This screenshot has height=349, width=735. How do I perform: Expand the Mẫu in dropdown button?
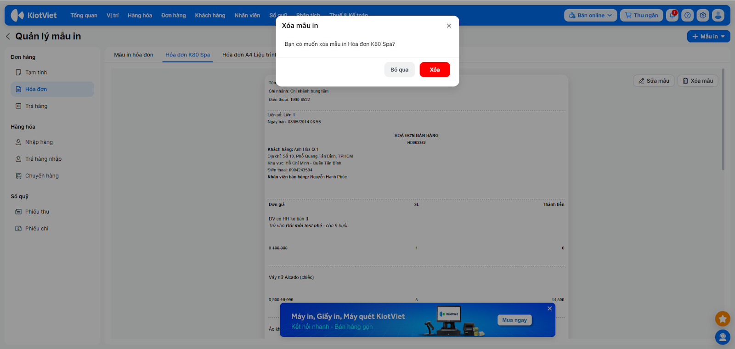click(x=708, y=36)
